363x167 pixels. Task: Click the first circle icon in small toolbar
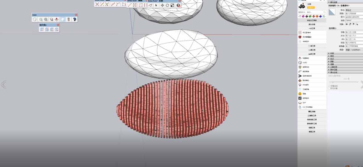[x=35, y=19]
